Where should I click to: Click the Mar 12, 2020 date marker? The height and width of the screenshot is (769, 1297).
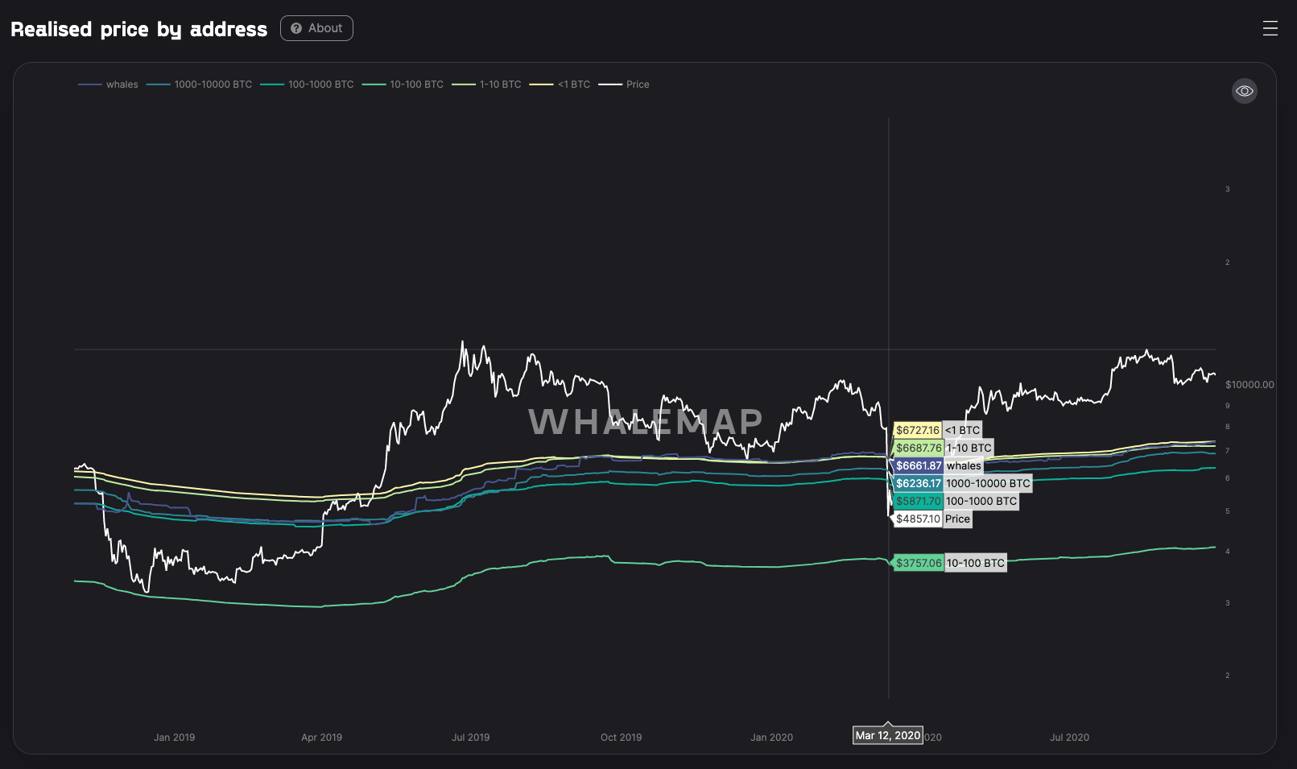[x=887, y=735]
